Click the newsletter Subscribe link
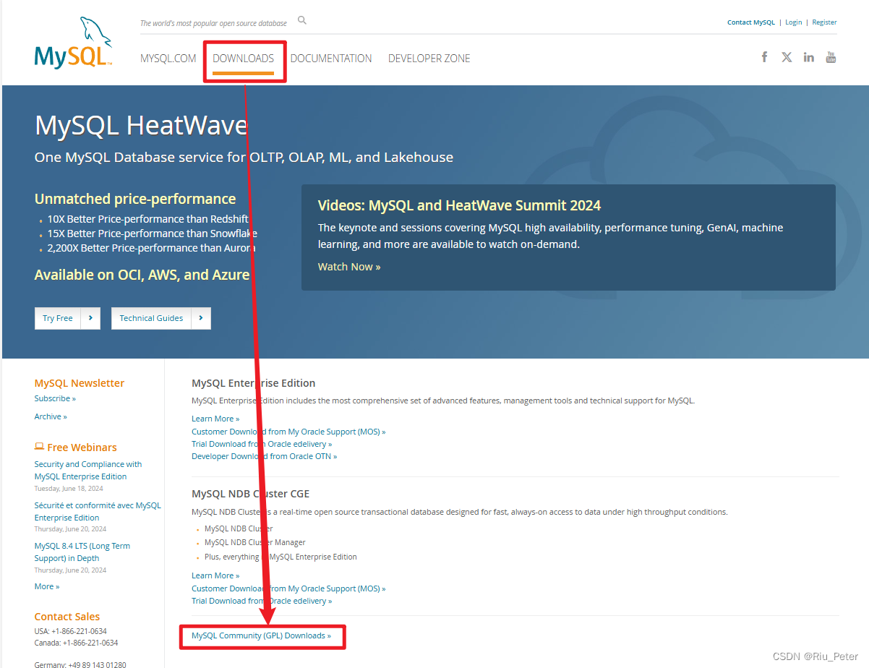This screenshot has height=668, width=869. [x=55, y=398]
